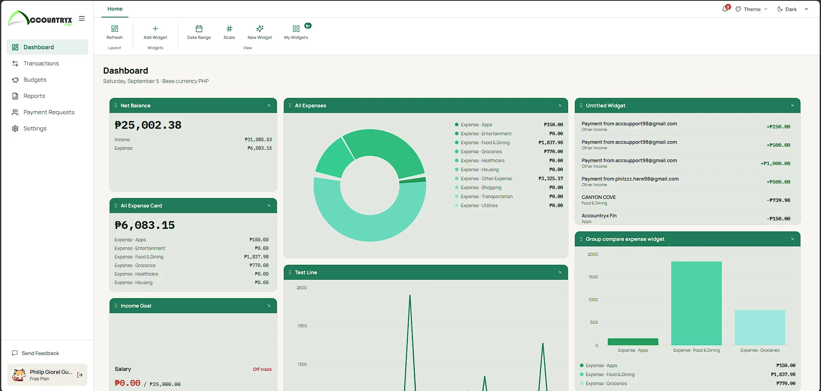Click the Expense · Groceries bar in the chart
Image resolution: width=821 pixels, height=391 pixels.
pyautogui.click(x=760, y=328)
